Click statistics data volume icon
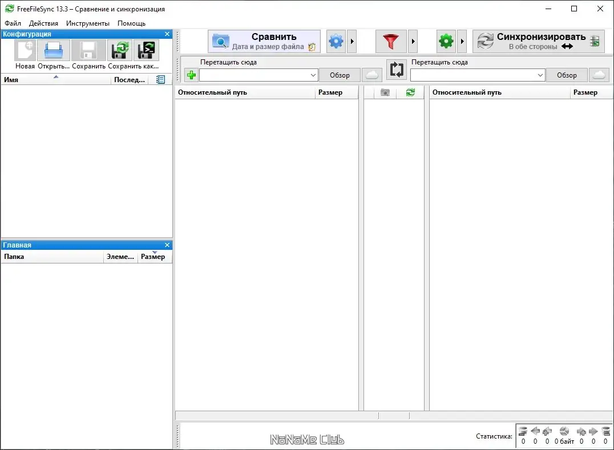 point(564,431)
